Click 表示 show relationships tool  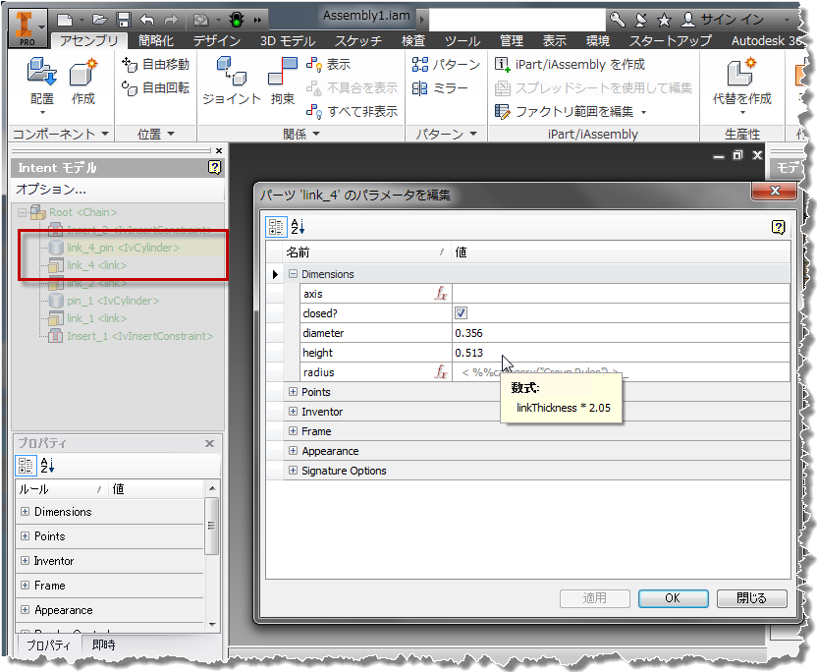tap(328, 64)
